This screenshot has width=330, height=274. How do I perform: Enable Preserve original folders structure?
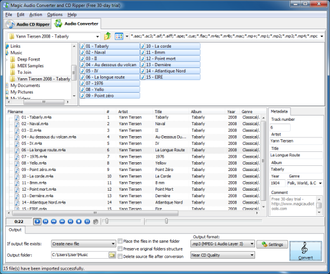click(120, 249)
